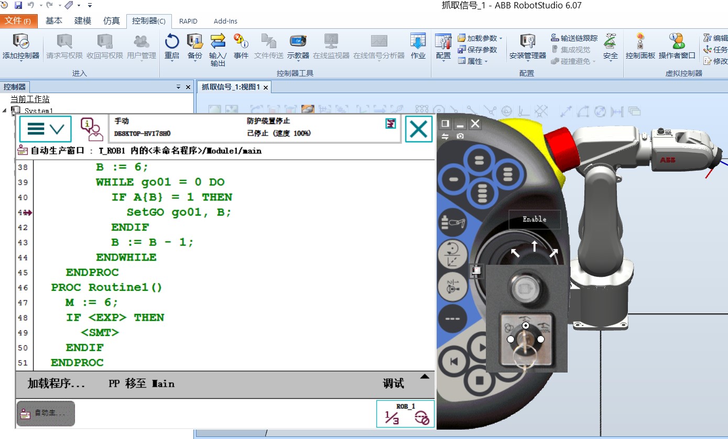Viewport: 728px width, 439px height.
Task: Switch to the 基本 (Home) ribbon tab
Action: tap(54, 21)
